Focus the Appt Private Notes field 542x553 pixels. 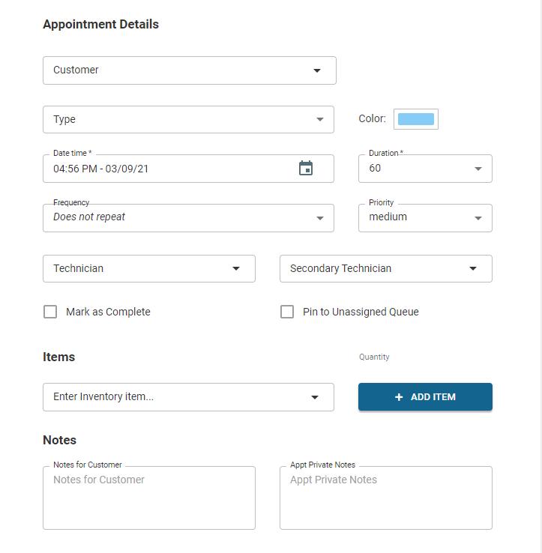386,498
